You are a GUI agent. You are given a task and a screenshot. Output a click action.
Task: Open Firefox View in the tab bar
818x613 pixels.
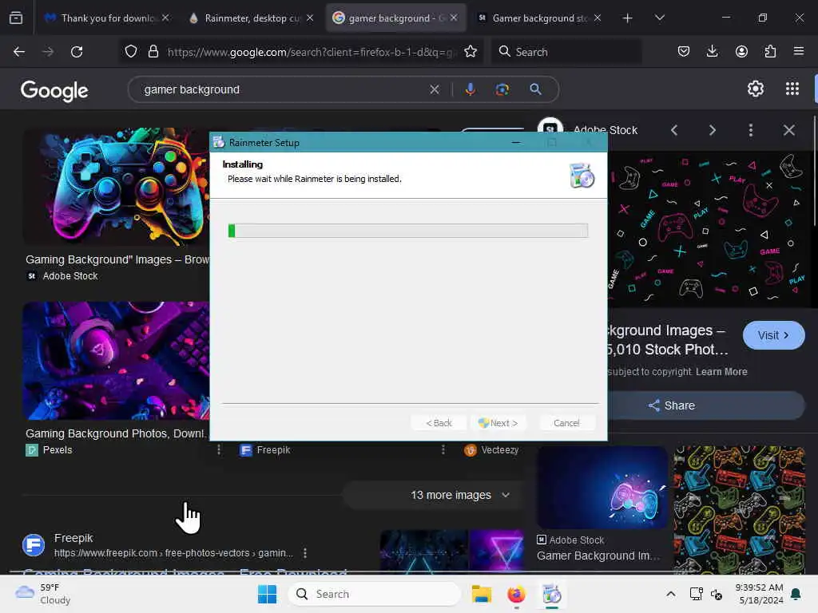[16, 18]
